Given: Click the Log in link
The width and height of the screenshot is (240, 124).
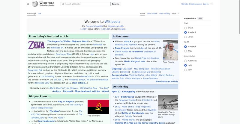Looking at the screenshot, I should point(206,4).
